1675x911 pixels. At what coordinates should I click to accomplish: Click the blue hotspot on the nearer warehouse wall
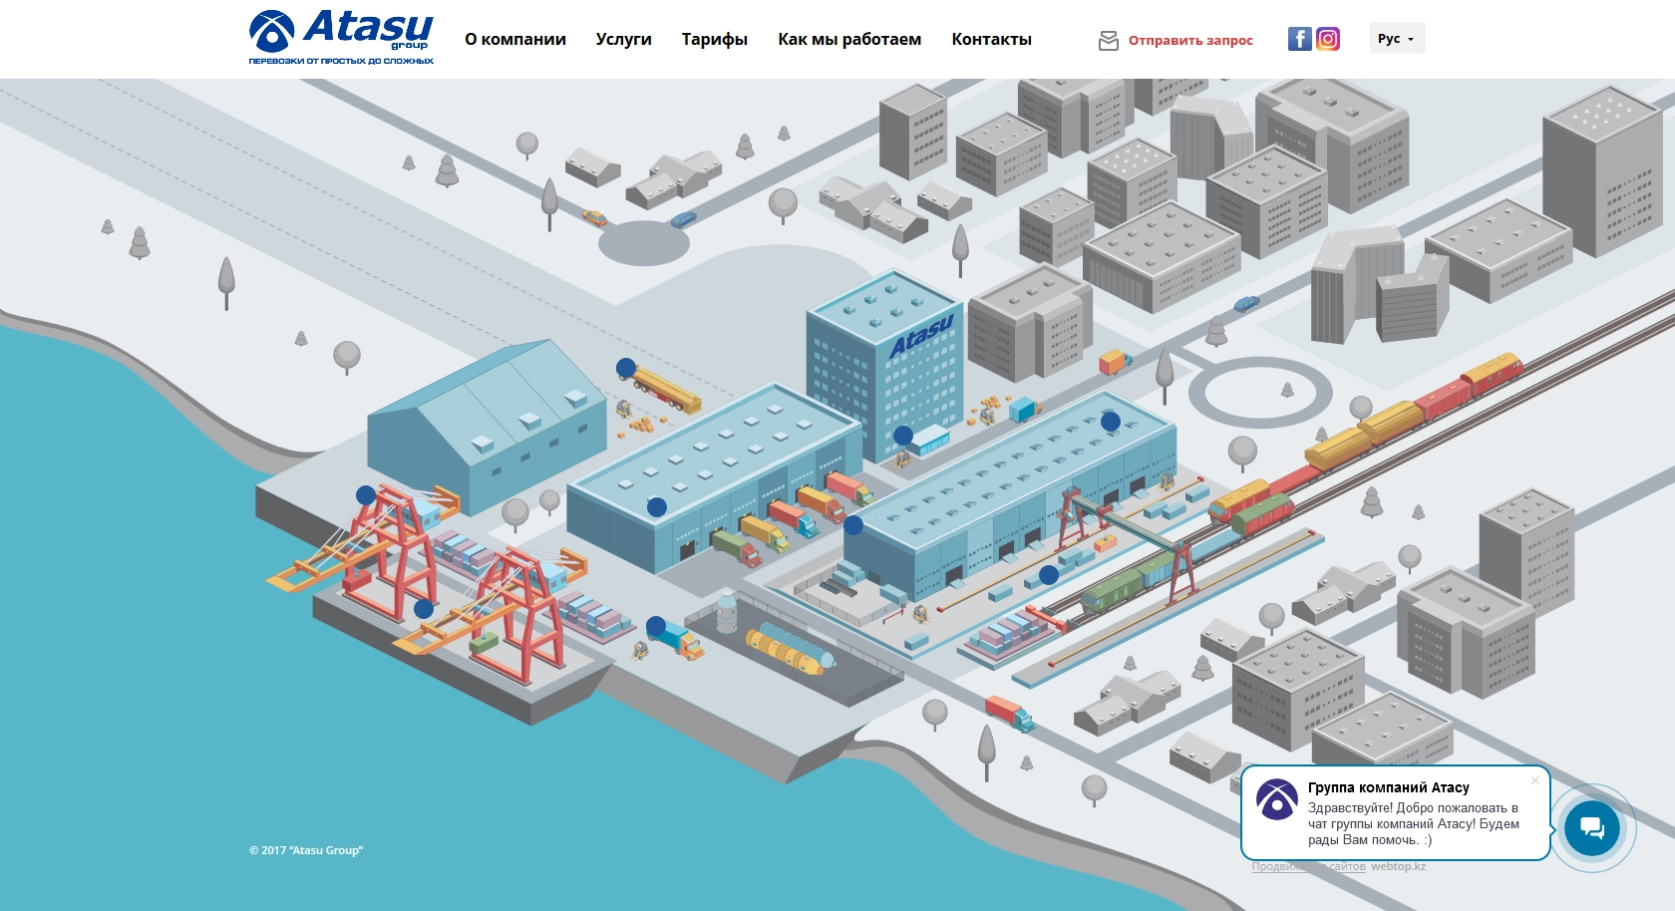pos(657,507)
